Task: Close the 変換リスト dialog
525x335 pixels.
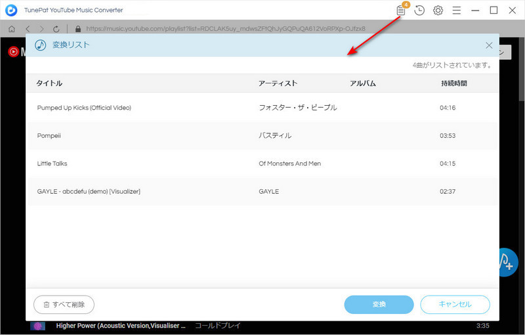Action: click(x=489, y=45)
